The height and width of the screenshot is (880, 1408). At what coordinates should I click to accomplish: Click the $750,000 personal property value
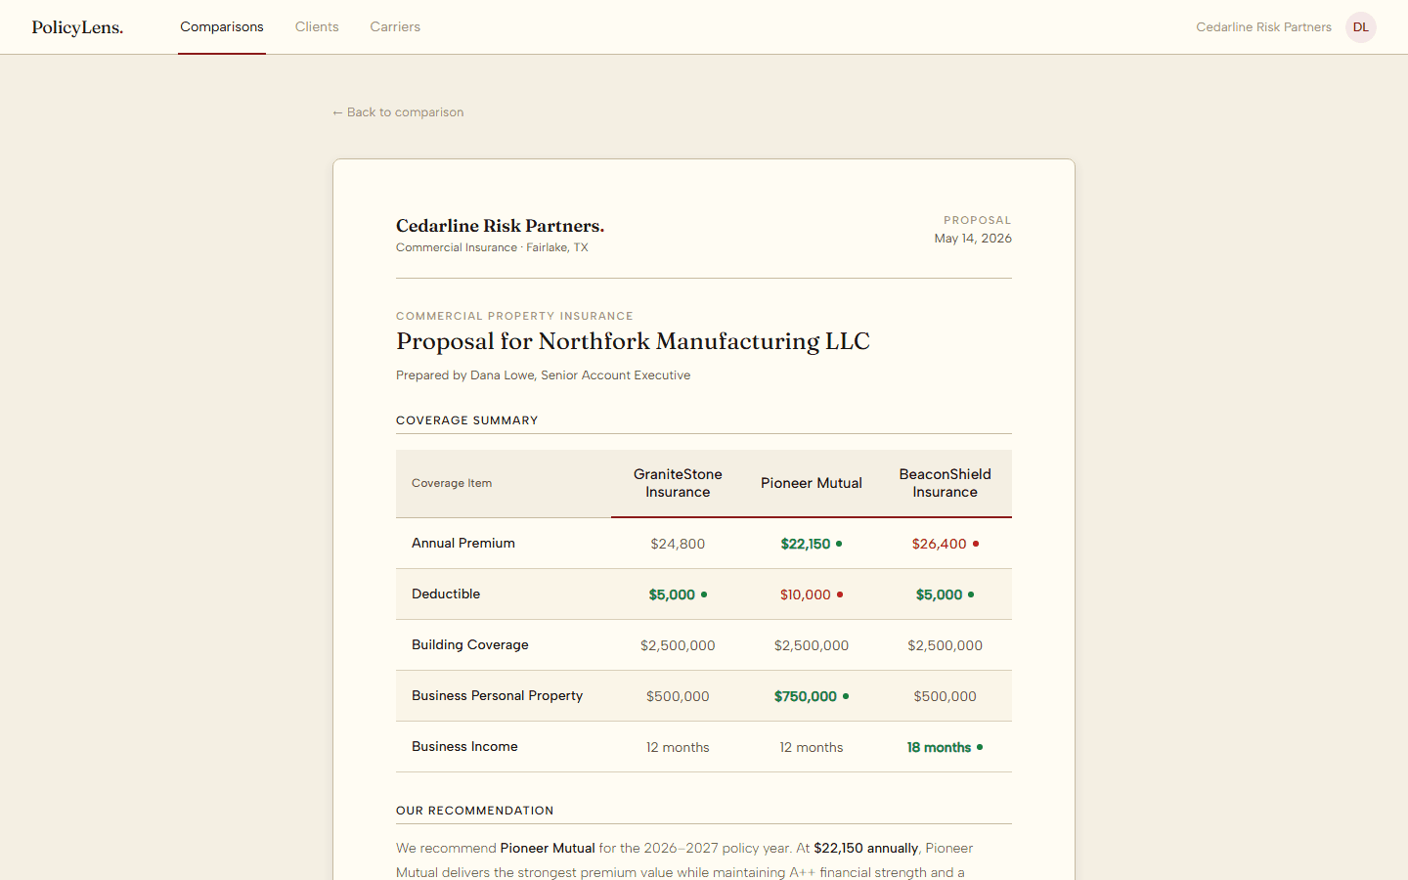(x=806, y=696)
